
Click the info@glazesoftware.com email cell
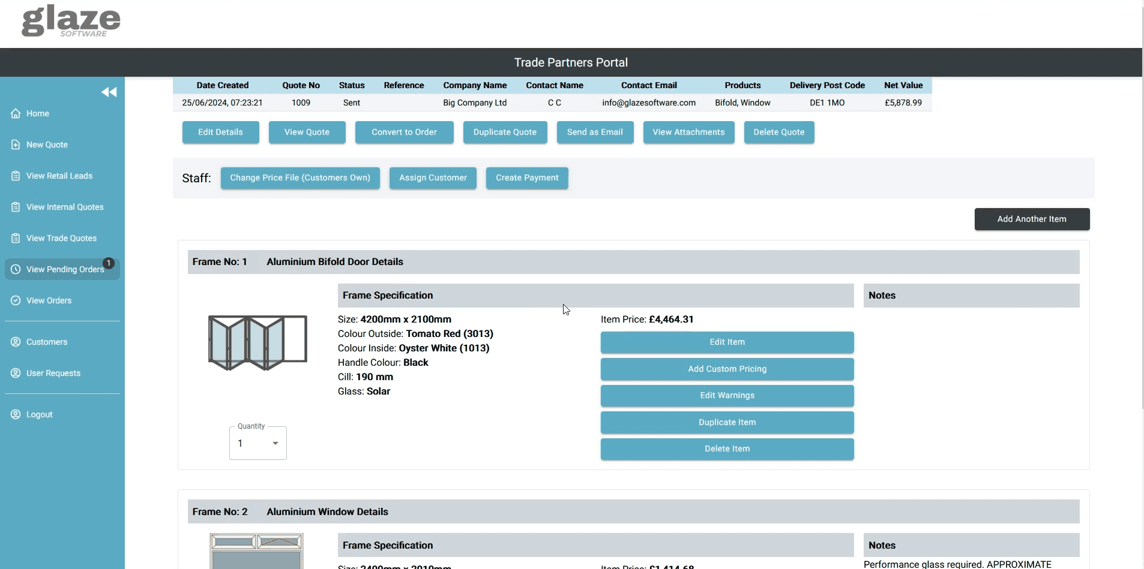[649, 103]
